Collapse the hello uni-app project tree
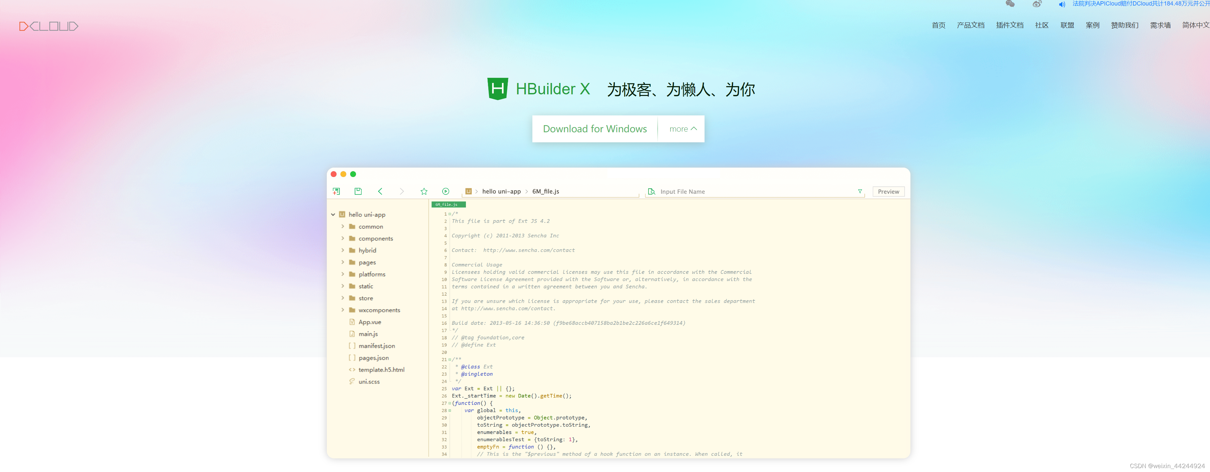This screenshot has width=1210, height=472. 333,215
